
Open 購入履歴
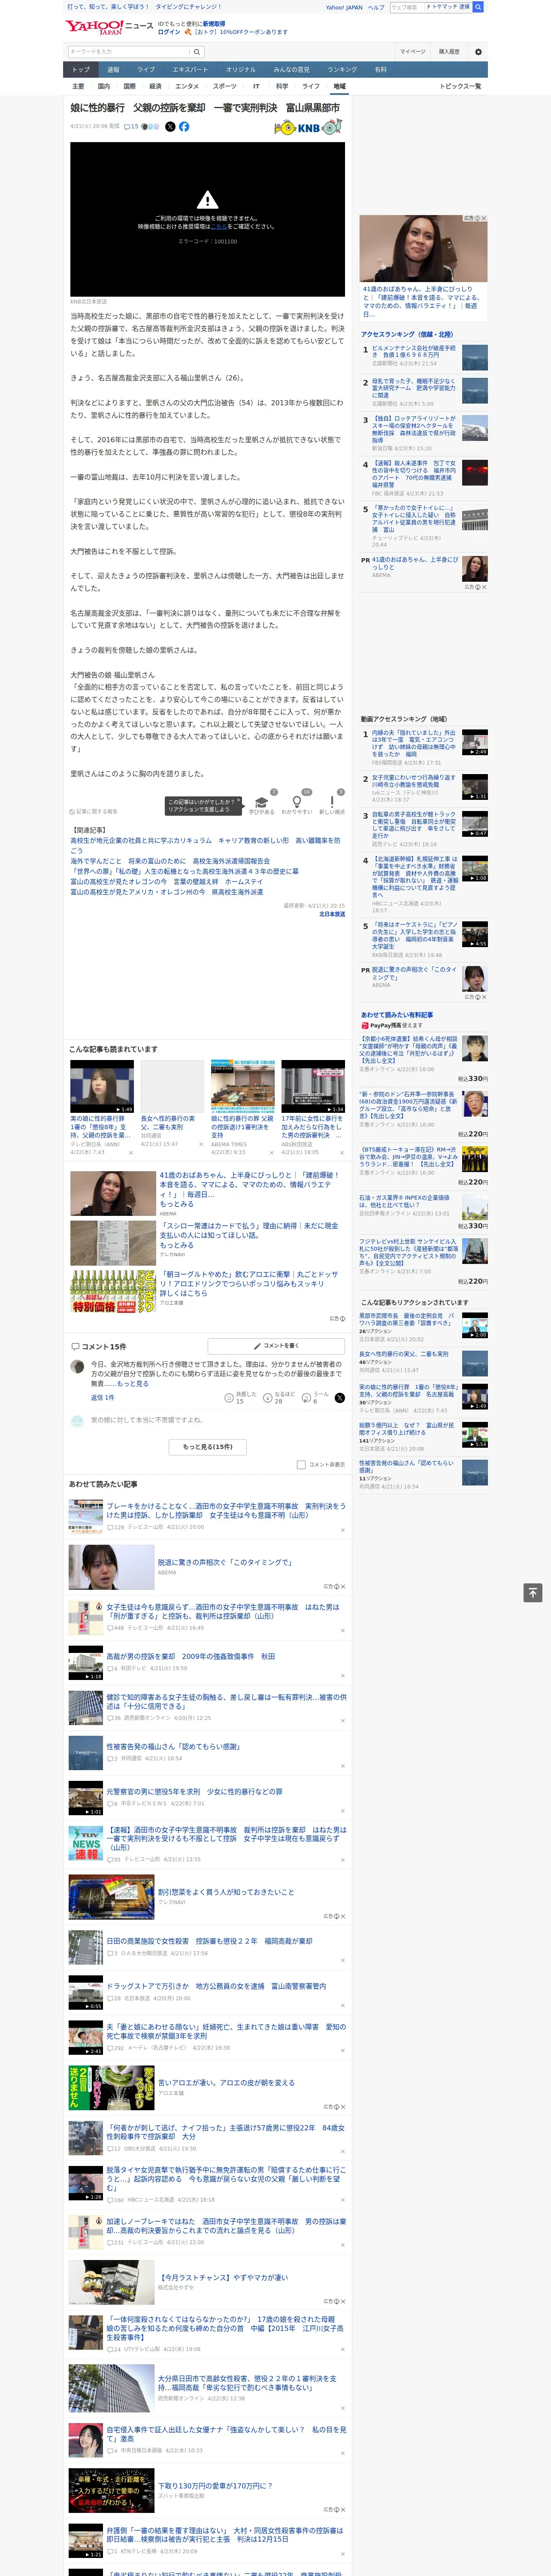(449, 51)
